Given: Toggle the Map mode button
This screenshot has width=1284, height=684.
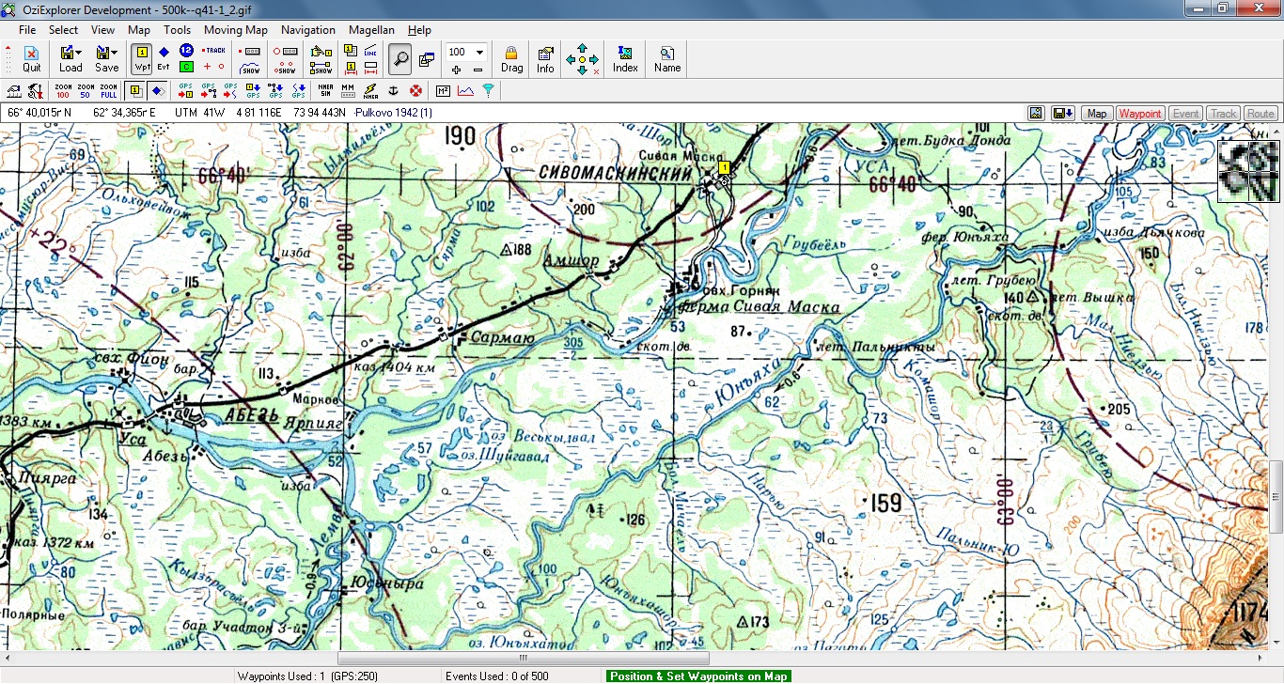Looking at the screenshot, I should 1097,114.
